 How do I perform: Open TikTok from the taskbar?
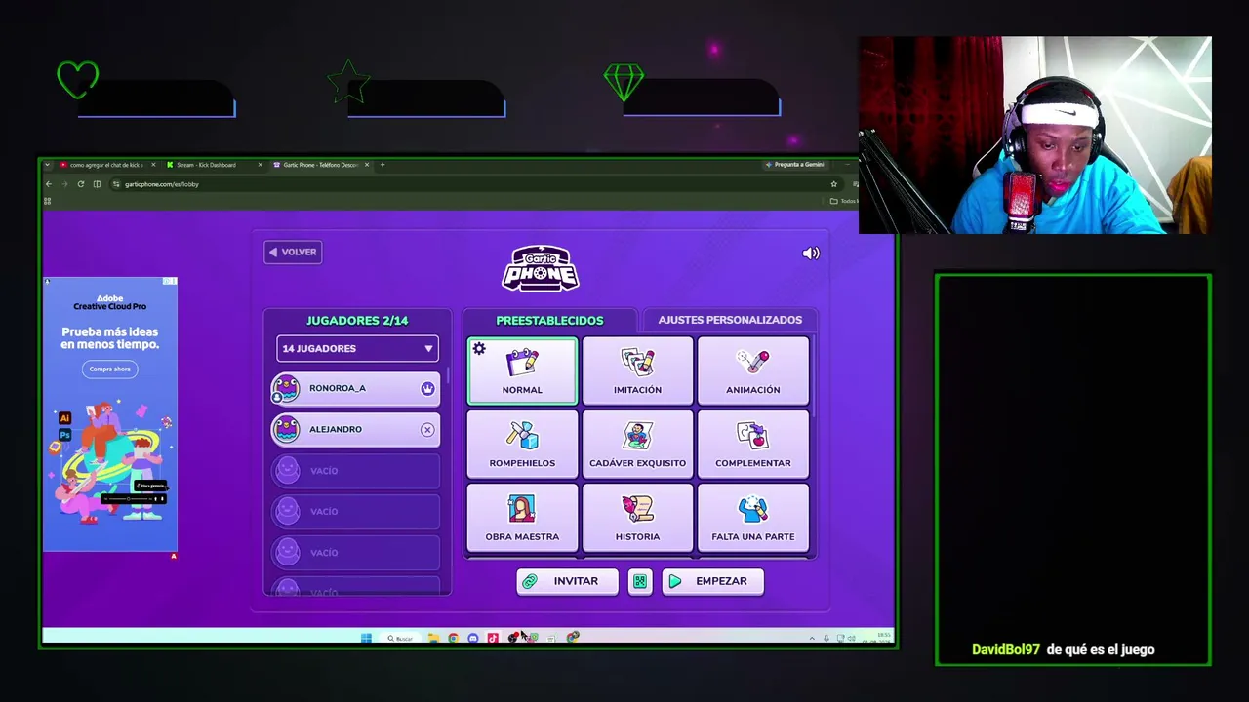click(493, 639)
